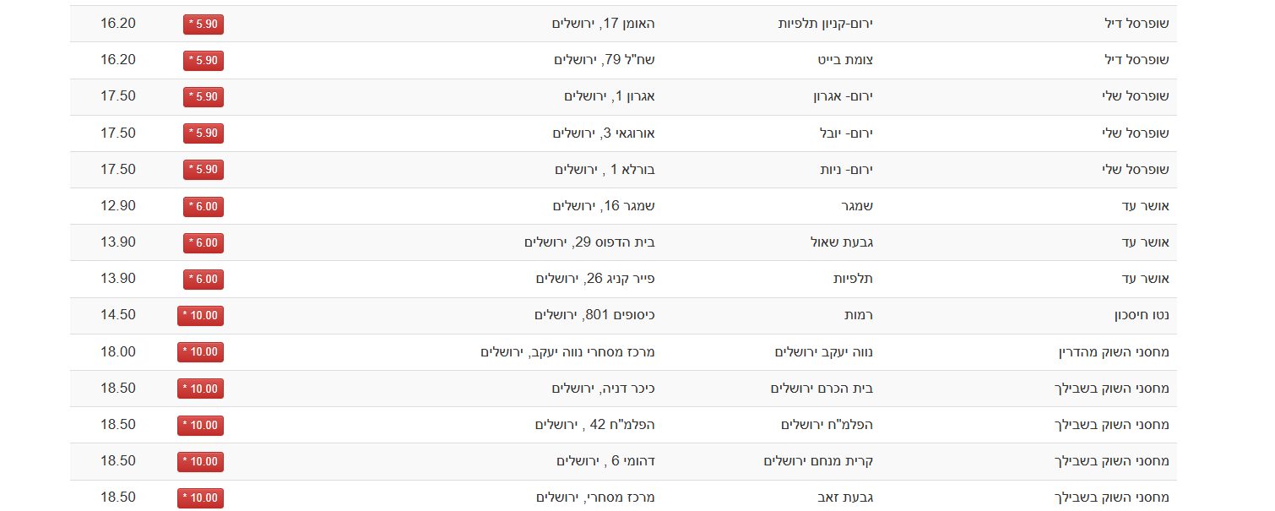Click the ירום-קניון תלפיות branch name
Viewport: 1275px width, 511px height.
point(825,24)
